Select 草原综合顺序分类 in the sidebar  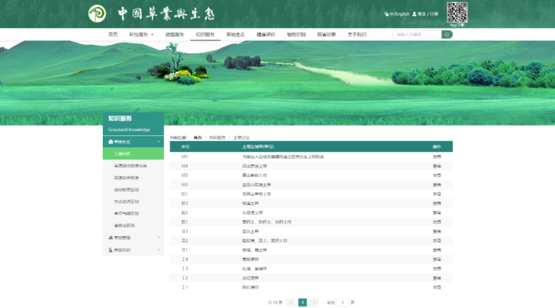tap(131, 166)
